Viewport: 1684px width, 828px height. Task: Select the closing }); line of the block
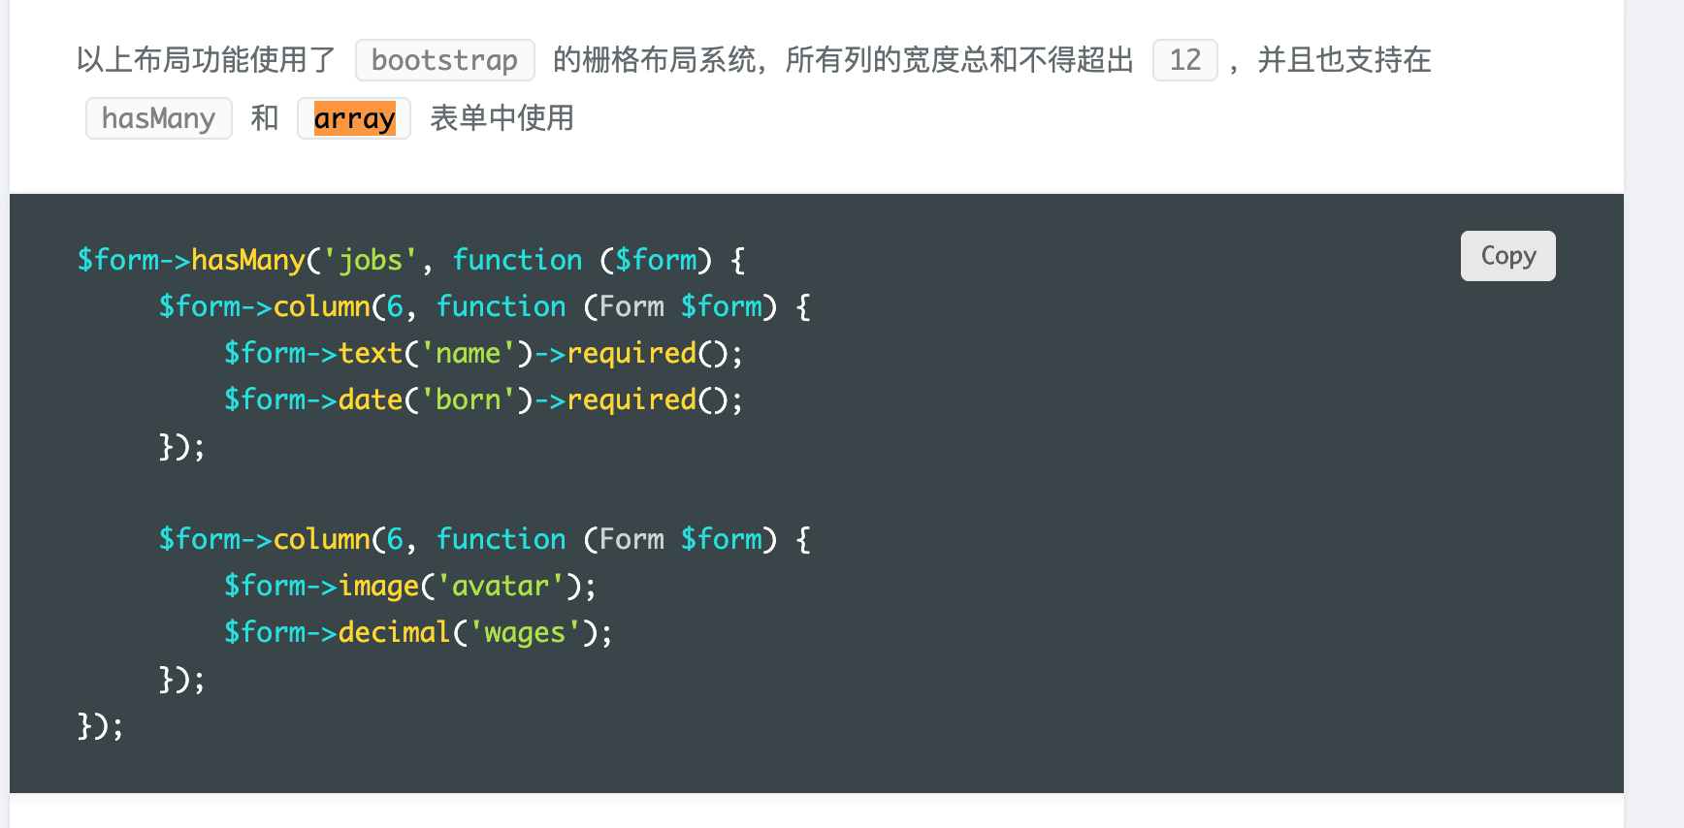(x=99, y=725)
